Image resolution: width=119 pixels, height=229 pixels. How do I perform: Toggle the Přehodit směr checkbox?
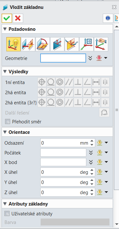pyautogui.click(x=7, y=121)
